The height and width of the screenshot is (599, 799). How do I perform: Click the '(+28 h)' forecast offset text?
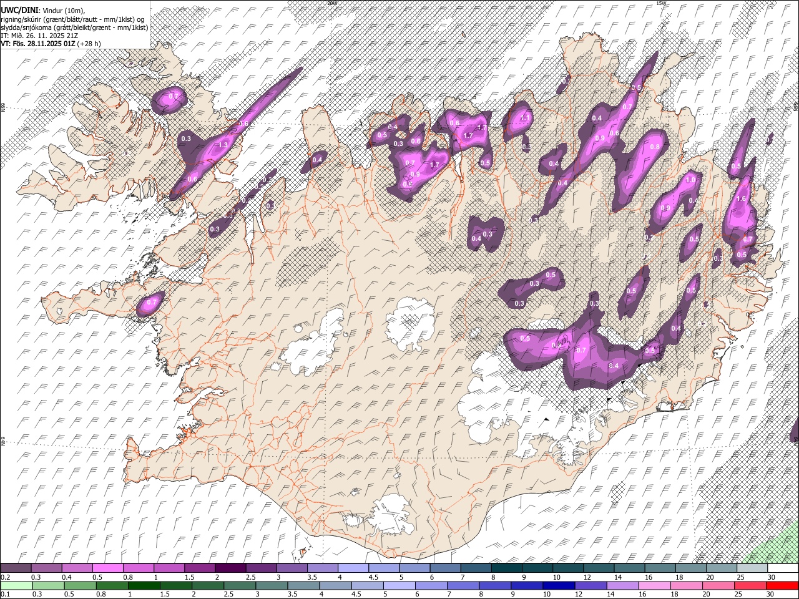tap(89, 44)
